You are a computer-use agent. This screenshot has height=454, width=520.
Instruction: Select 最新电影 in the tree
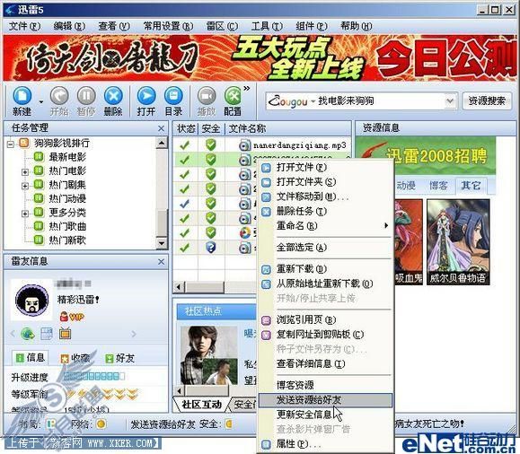click(67, 157)
